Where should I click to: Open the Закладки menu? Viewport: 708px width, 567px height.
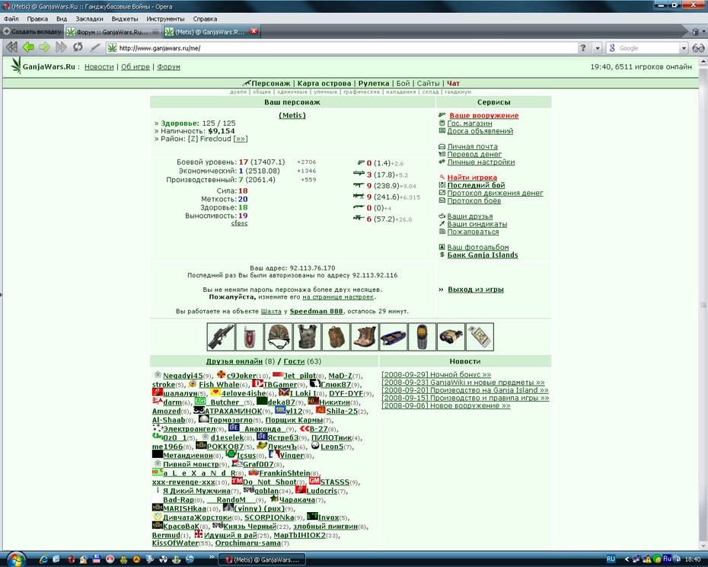point(89,19)
